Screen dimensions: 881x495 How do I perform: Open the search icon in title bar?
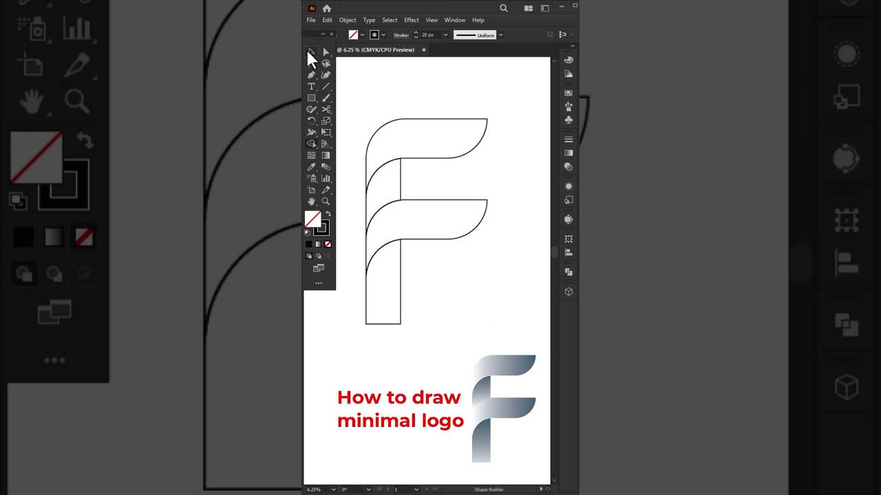[504, 8]
